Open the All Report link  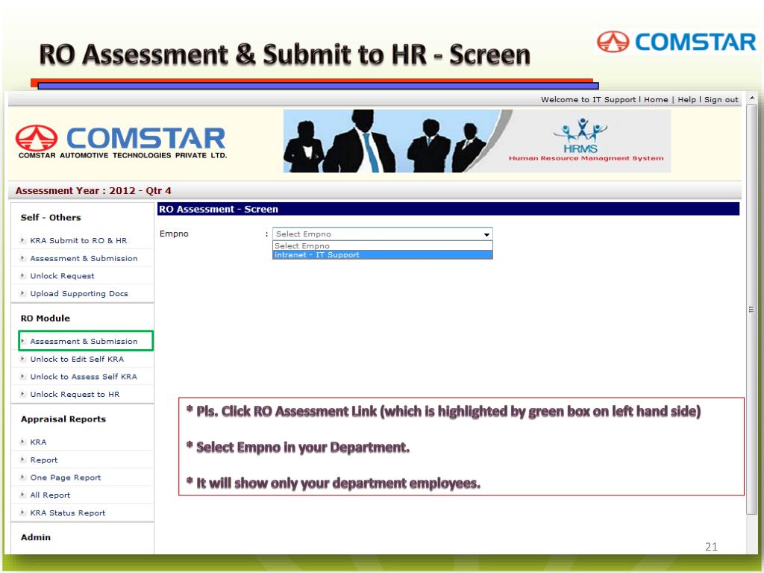click(50, 495)
